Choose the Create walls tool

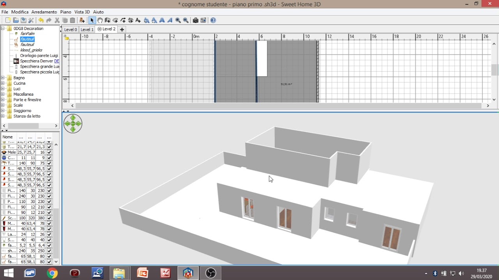pos(108,20)
